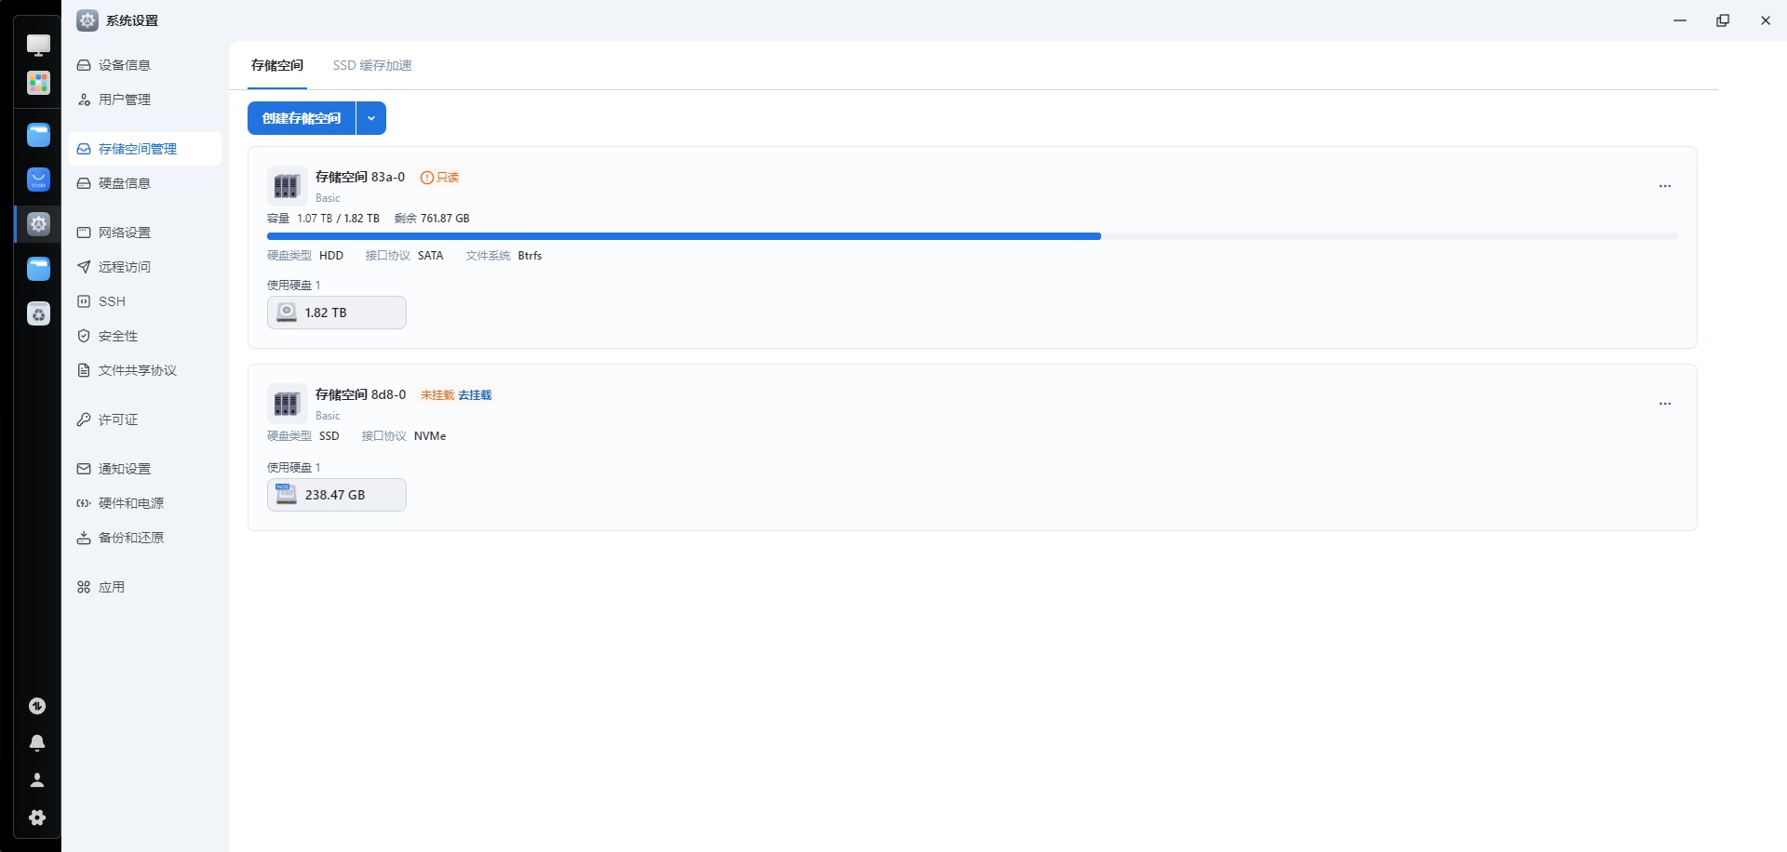
Task: Click the 8d8-0 storage pool icon
Action: [x=287, y=404]
